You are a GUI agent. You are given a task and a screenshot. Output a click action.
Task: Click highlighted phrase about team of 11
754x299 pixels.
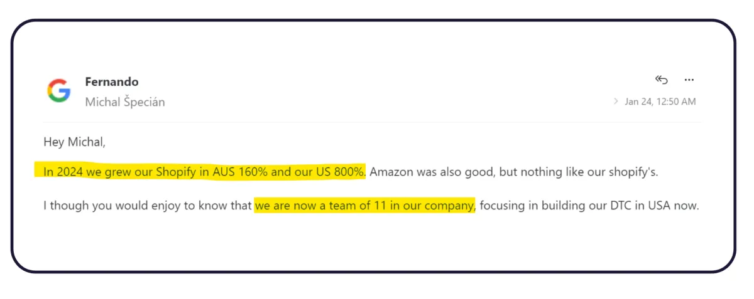(x=365, y=205)
